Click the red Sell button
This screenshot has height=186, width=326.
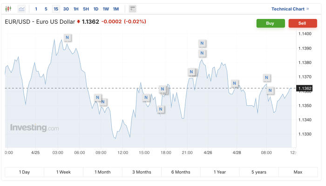(303, 23)
